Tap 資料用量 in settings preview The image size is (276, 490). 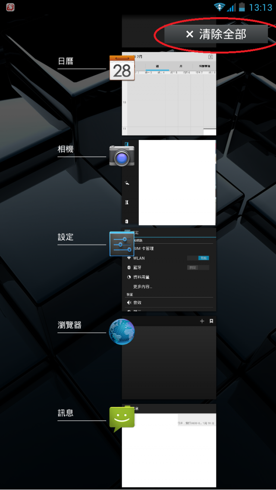[x=141, y=277]
